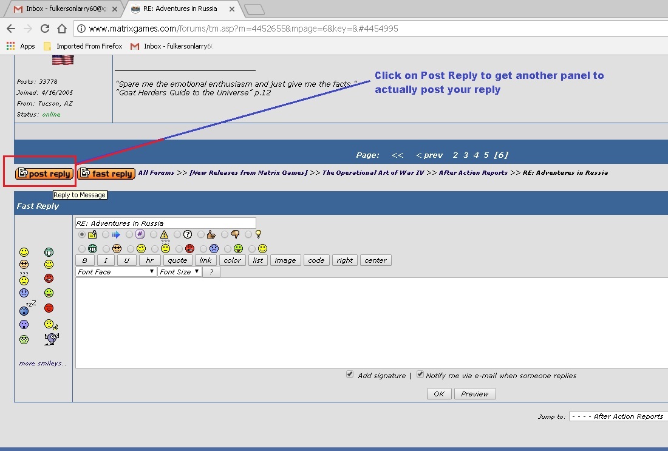Image resolution: width=668 pixels, height=451 pixels.
Task: Insert the ??? confused smiley in the left smiley panel
Action: coord(24,279)
